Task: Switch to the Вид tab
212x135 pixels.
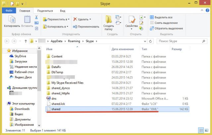Action: pyautogui.click(x=63, y=11)
